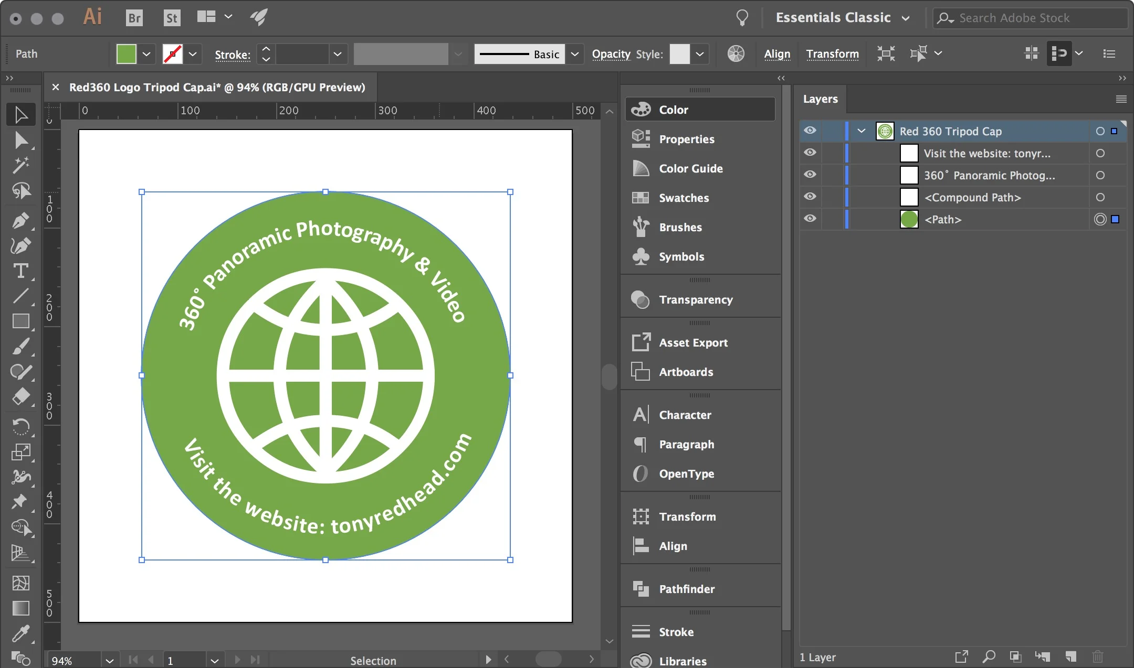This screenshot has height=668, width=1134.
Task: Click target circle of Visit the website
Action: tap(1100, 153)
